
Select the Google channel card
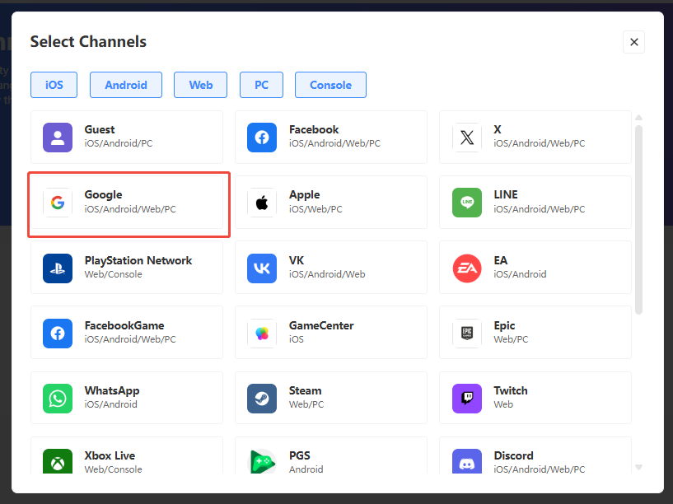(x=129, y=203)
